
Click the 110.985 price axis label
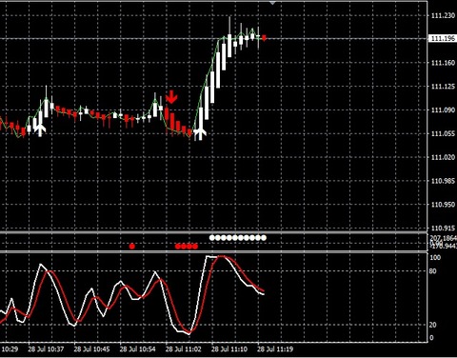click(443, 181)
